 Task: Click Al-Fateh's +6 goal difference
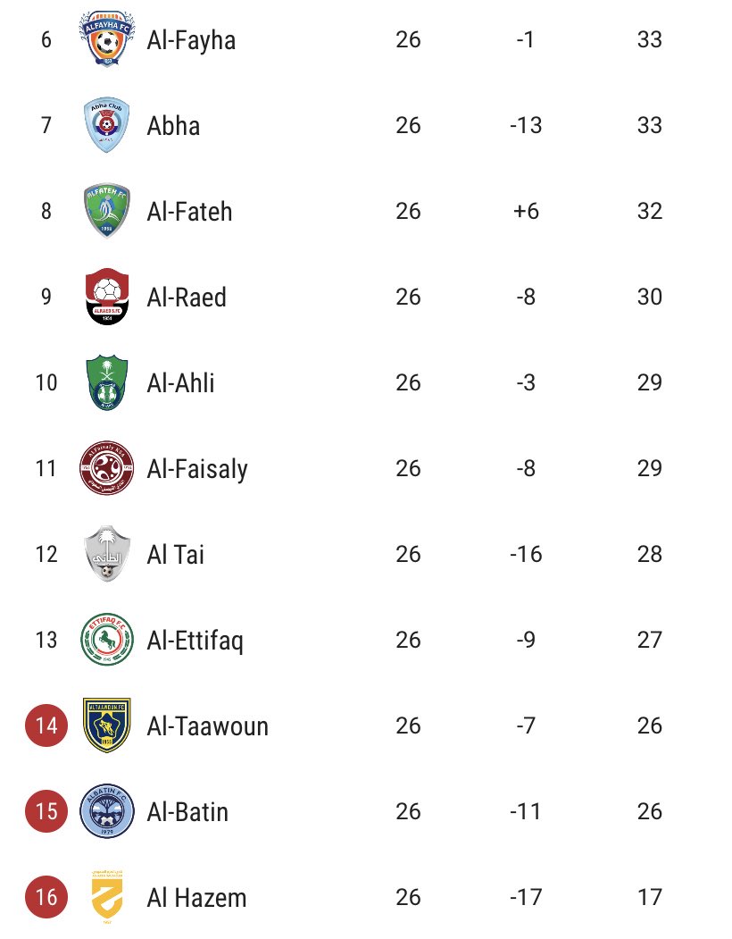(526, 212)
